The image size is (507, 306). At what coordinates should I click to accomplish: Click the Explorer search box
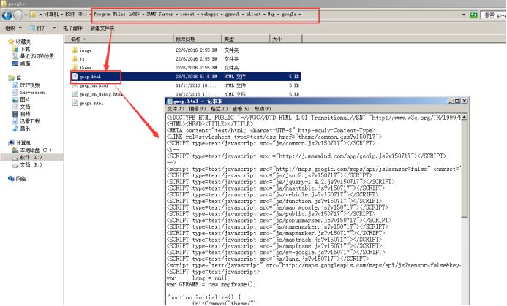pos(494,15)
